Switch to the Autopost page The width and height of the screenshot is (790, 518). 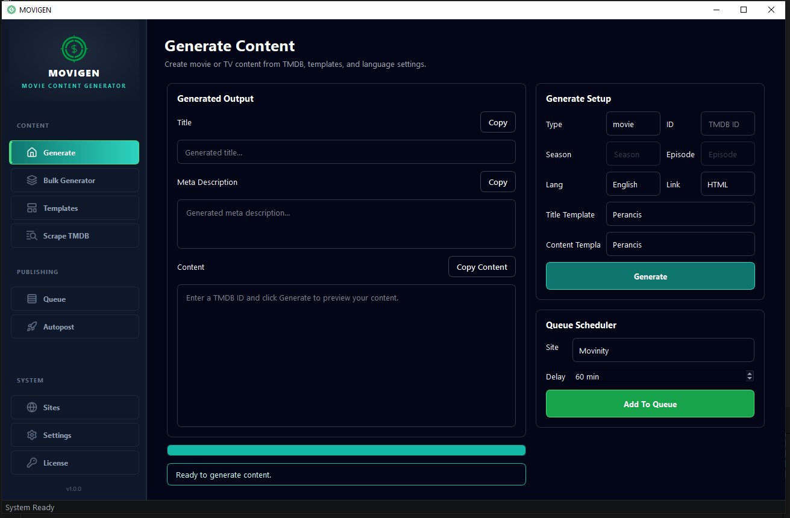coord(75,327)
